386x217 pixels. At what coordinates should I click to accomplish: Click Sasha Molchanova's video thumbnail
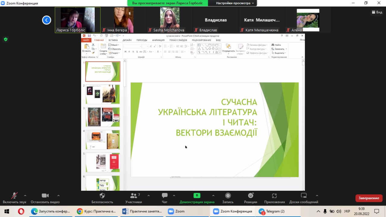click(x=169, y=18)
